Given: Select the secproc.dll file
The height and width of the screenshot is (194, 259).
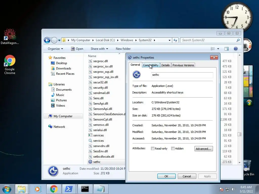Looking at the screenshot, I should tap(100, 61).
